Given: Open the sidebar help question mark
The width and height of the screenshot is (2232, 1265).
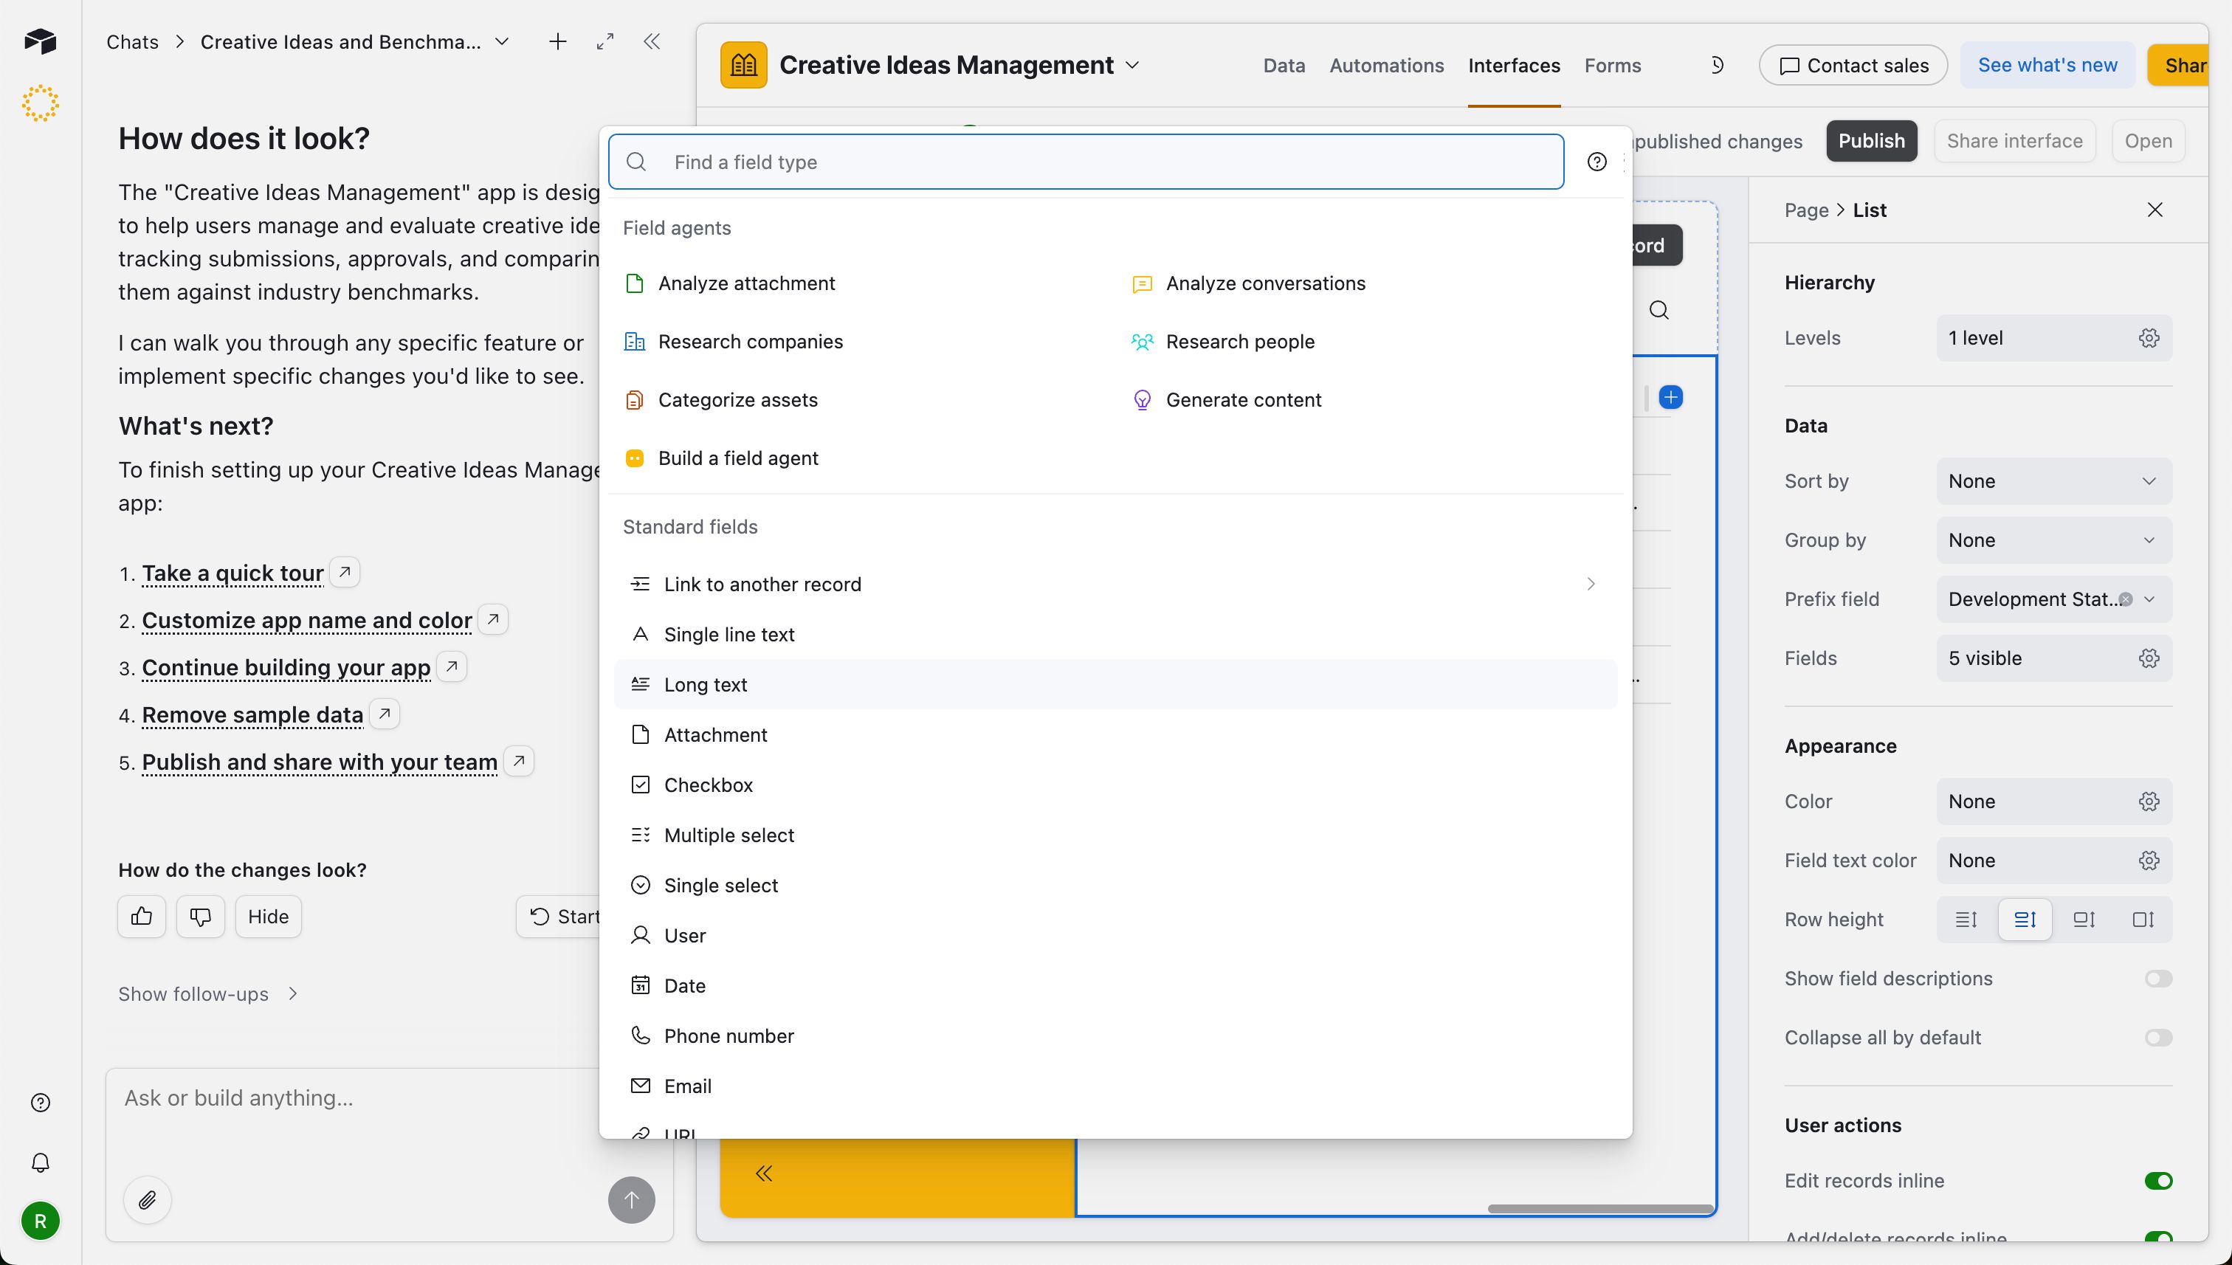Looking at the screenshot, I should click(x=40, y=1103).
